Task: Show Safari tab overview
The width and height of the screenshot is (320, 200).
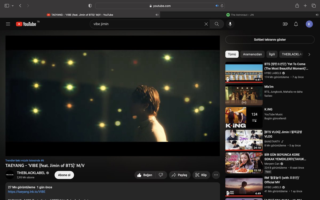Action: [x=314, y=6]
